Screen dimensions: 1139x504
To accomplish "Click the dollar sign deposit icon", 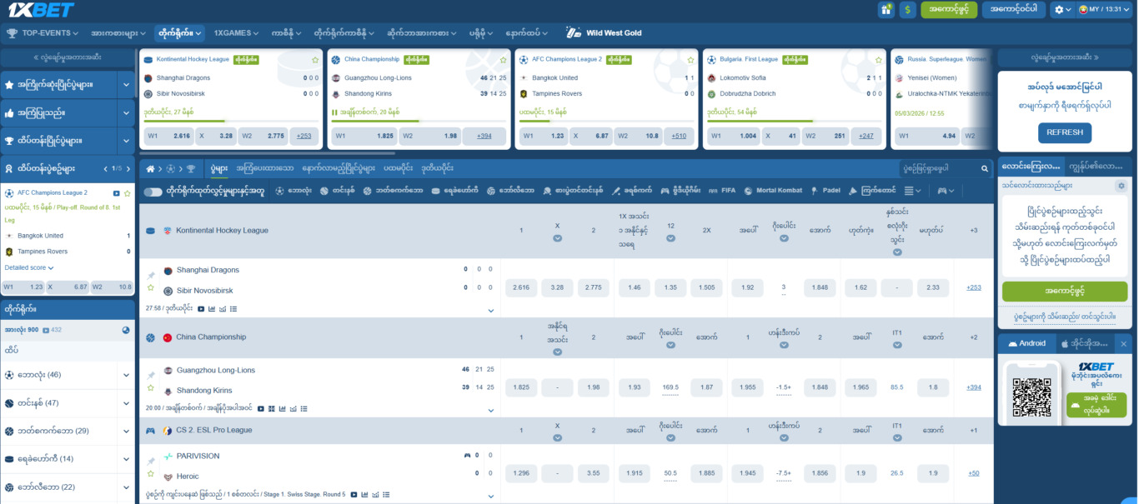I will 908,10.
